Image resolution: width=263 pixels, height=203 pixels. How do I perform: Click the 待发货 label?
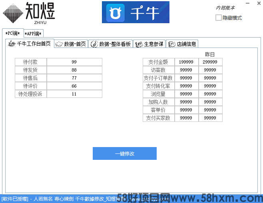(30, 70)
